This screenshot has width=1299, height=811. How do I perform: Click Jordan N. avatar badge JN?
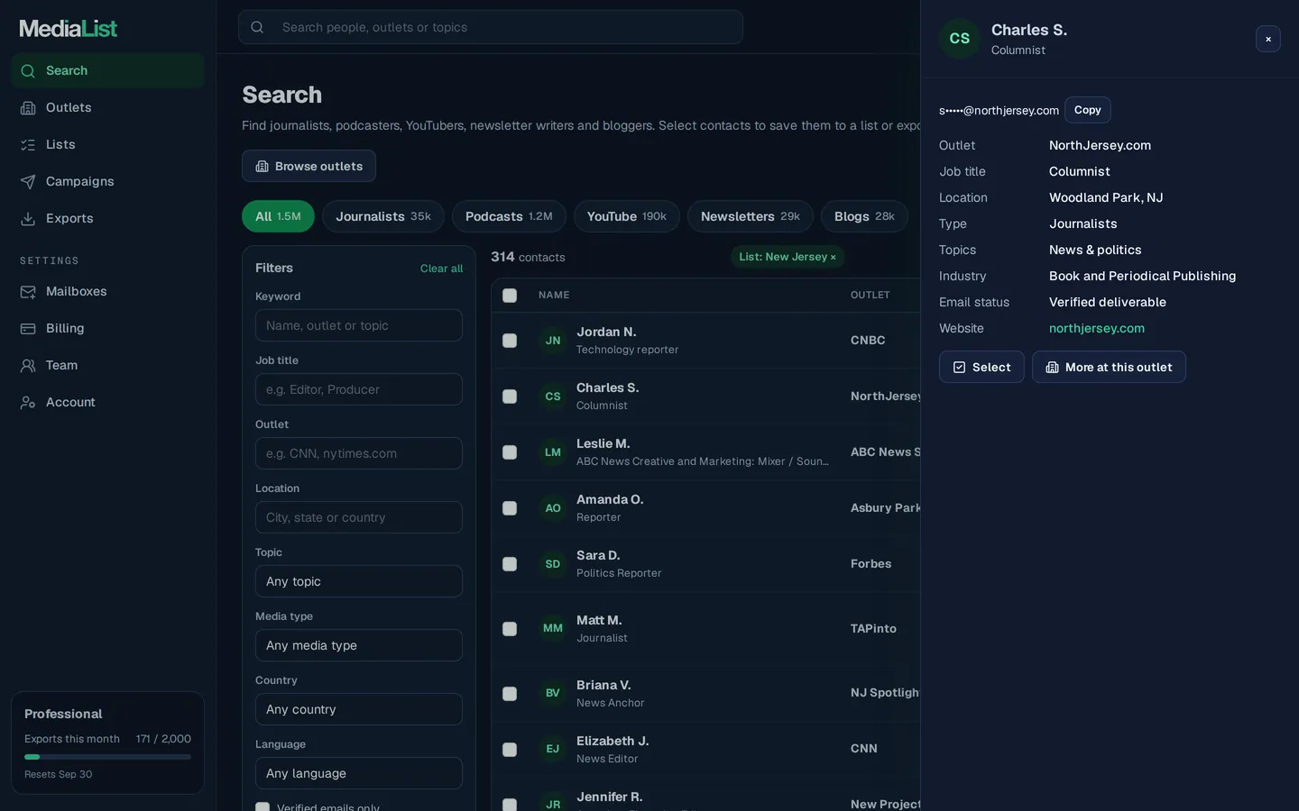coord(553,341)
